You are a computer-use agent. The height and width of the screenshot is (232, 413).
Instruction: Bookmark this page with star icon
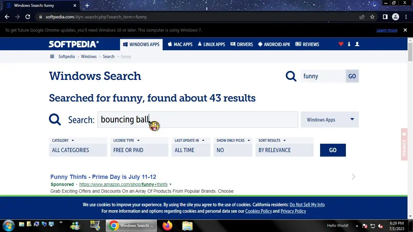point(372,17)
